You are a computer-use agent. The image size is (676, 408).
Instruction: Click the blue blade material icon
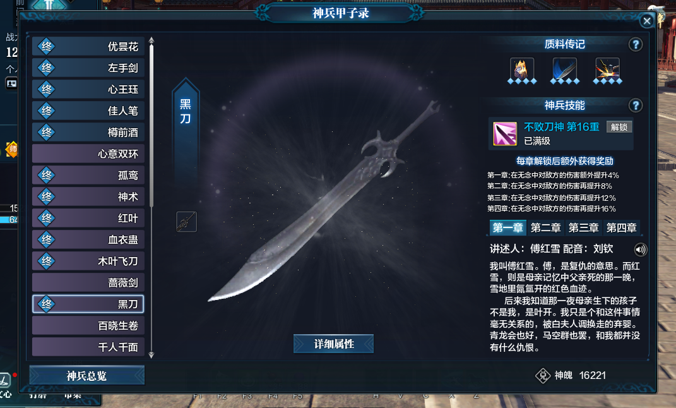(x=565, y=69)
